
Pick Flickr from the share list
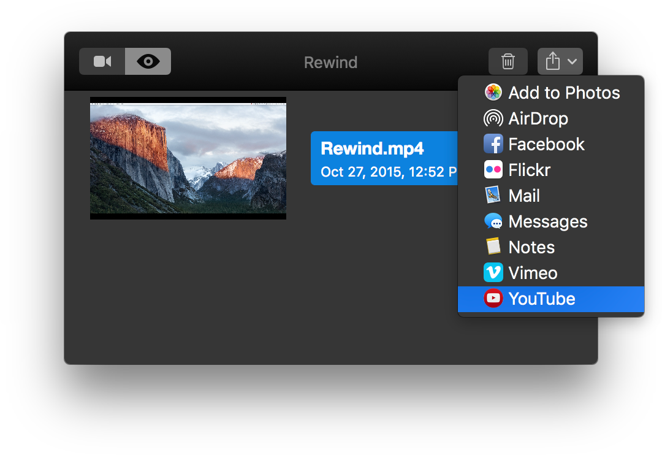pos(551,170)
